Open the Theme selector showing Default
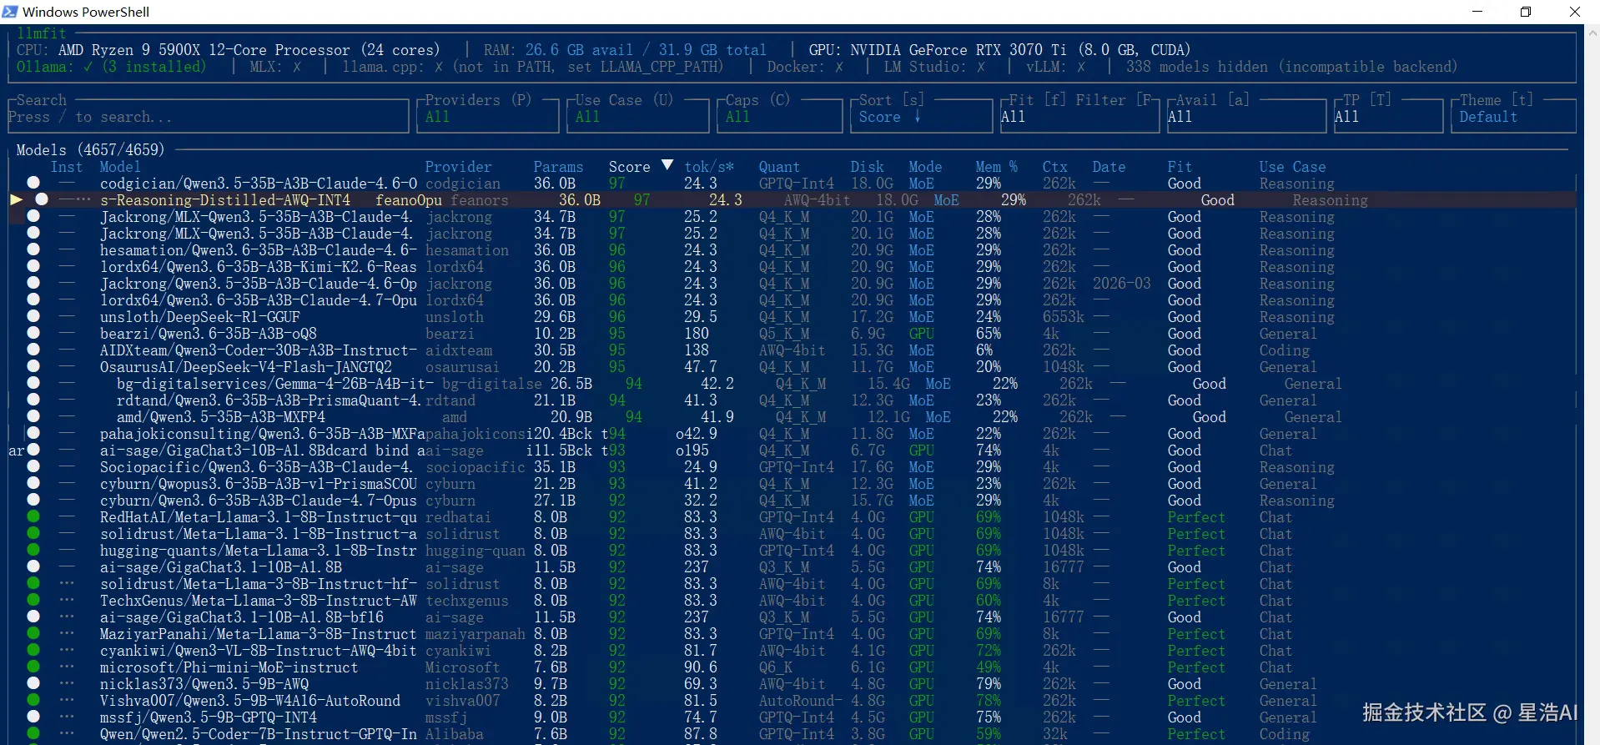 tap(1514, 116)
